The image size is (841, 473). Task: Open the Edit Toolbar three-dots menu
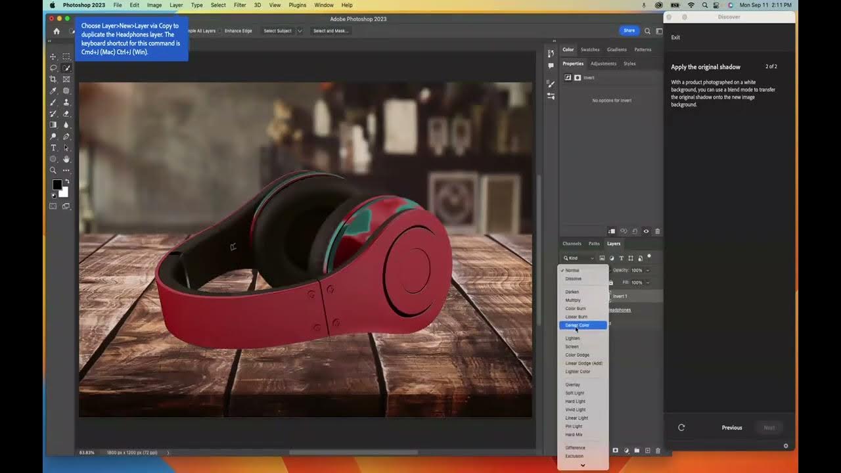(x=66, y=171)
